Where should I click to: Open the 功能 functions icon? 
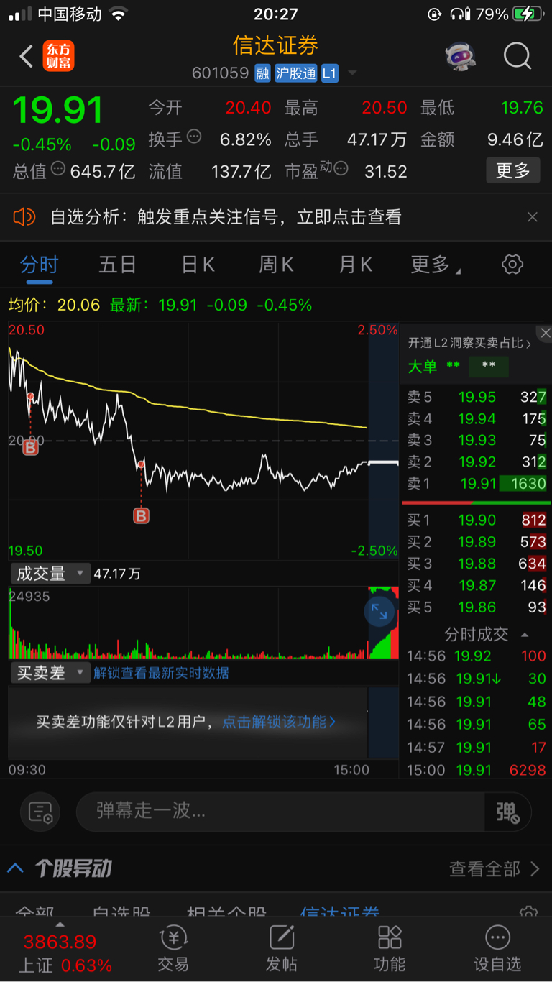pyautogui.click(x=390, y=948)
